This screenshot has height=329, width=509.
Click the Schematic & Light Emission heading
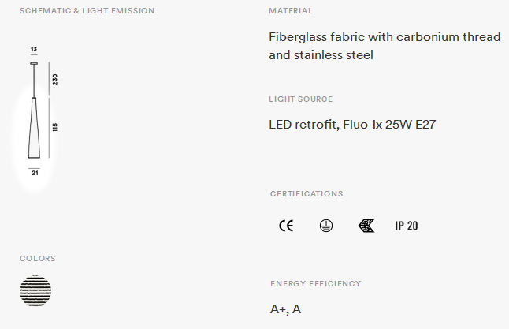87,11
